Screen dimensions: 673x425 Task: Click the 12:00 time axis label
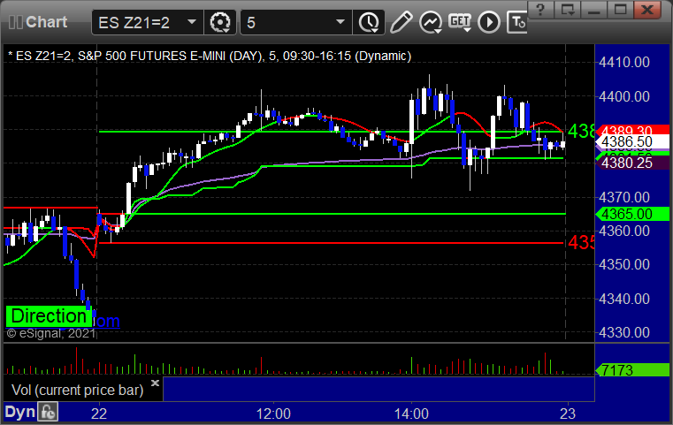(x=273, y=414)
